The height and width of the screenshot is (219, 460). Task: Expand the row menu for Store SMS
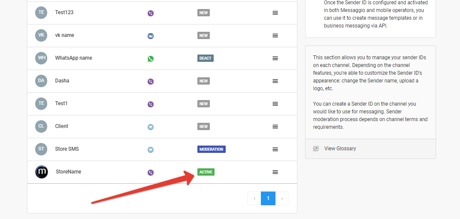(275, 149)
